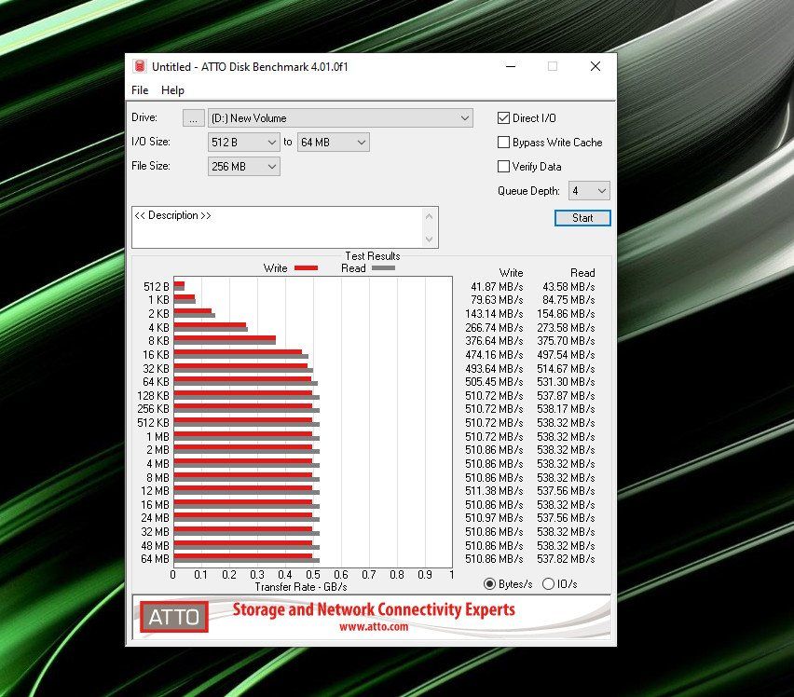Click the drive browse "..." button
The width and height of the screenshot is (794, 697).
(194, 118)
